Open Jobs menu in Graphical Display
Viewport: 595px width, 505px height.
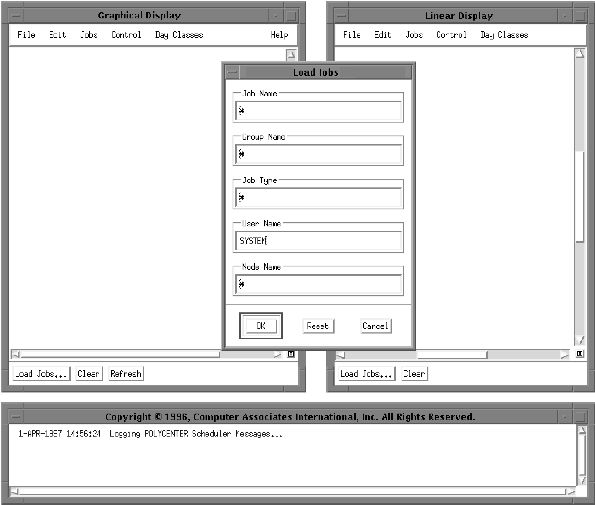coord(89,35)
